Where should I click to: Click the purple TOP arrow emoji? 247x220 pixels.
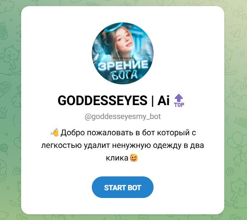point(179,101)
